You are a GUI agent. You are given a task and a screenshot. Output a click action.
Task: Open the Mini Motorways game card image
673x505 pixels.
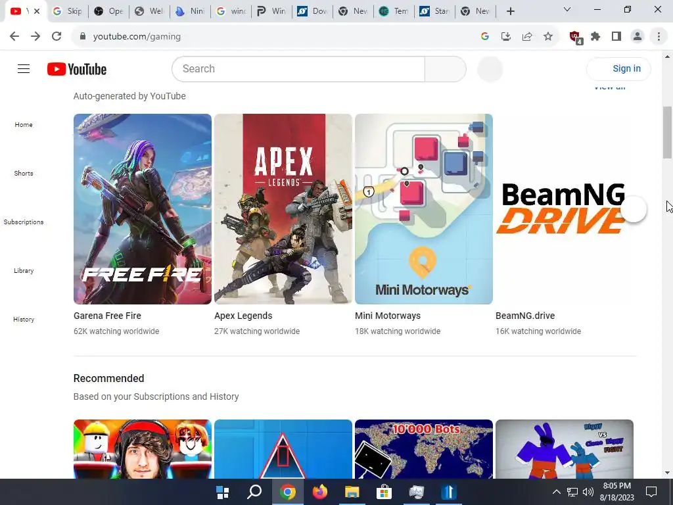click(424, 208)
